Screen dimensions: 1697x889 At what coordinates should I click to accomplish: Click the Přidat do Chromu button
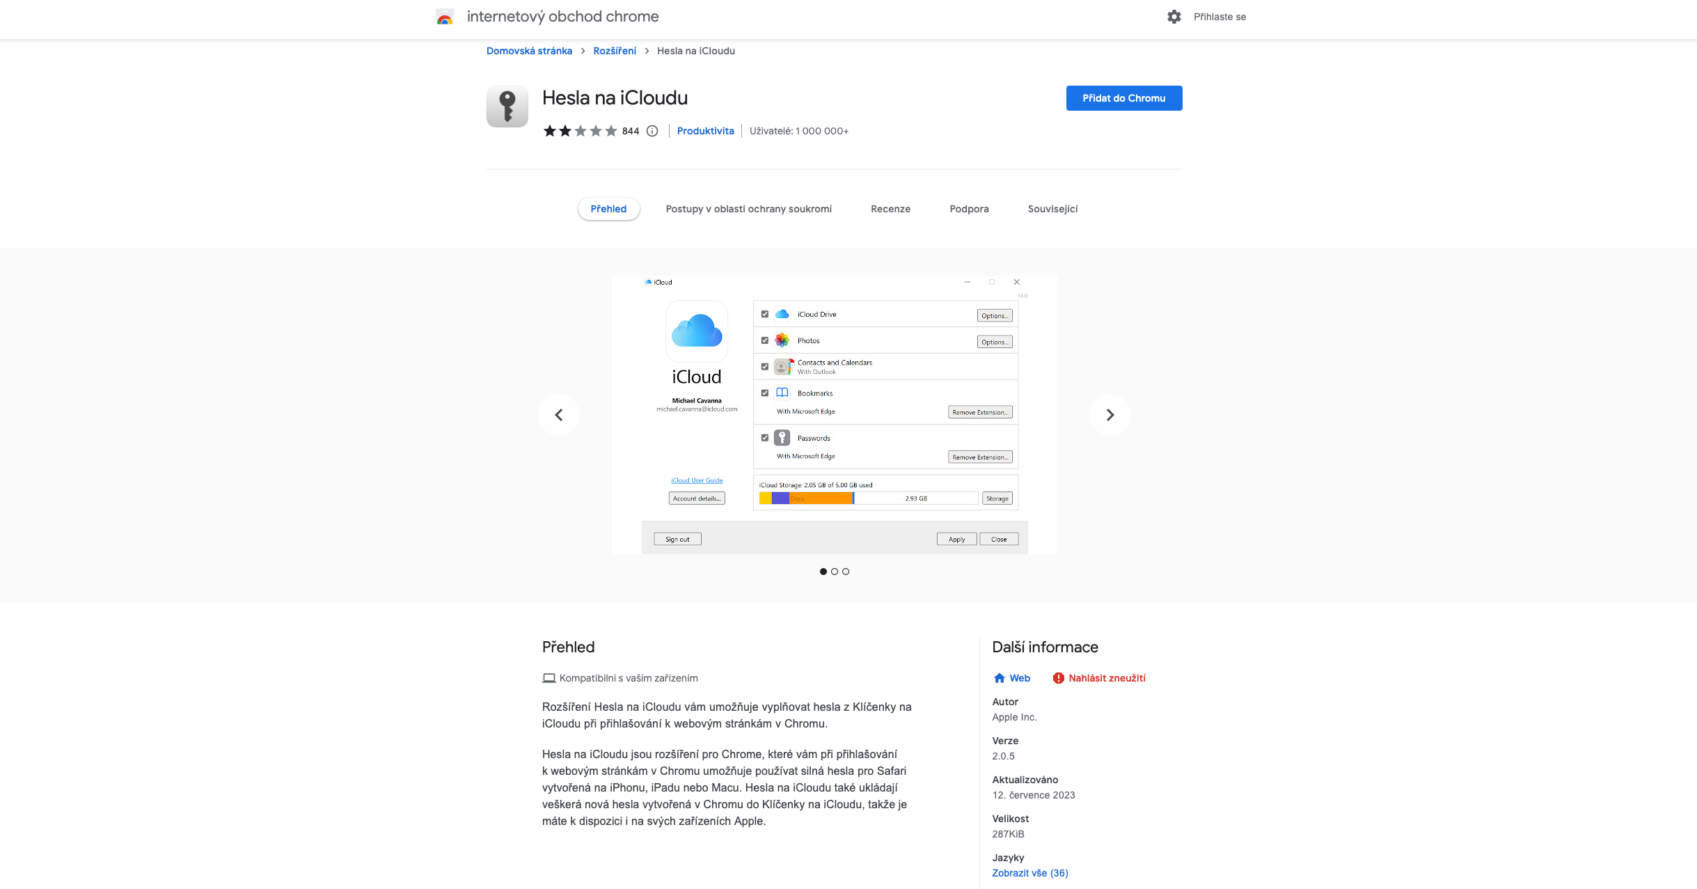point(1123,98)
